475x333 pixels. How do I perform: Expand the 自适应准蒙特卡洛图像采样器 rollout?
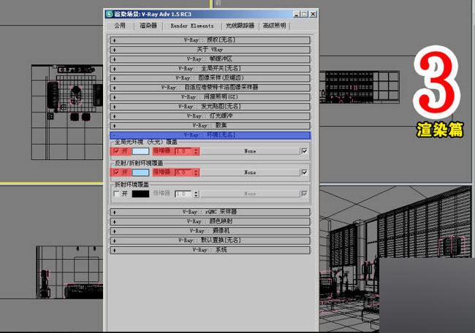(210, 88)
